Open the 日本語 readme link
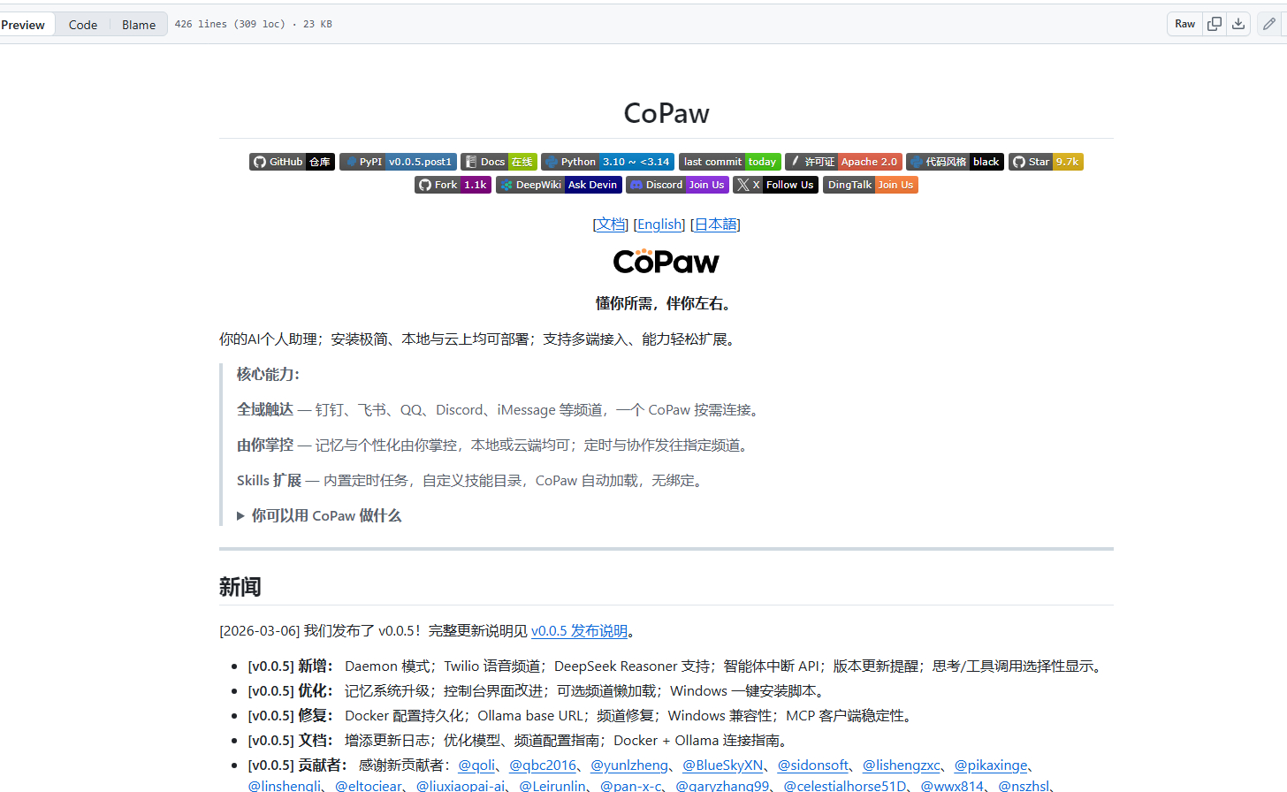The image size is (1287, 792). 715,225
